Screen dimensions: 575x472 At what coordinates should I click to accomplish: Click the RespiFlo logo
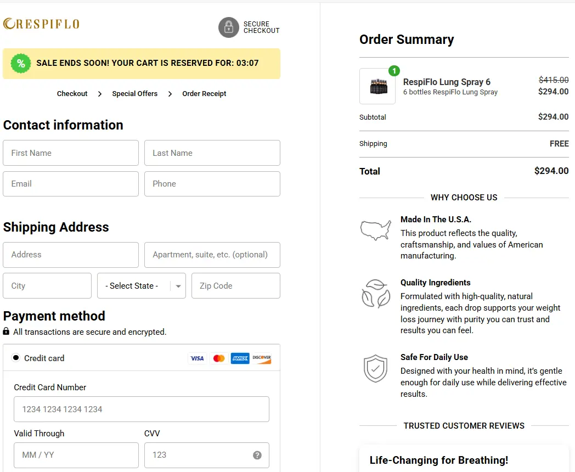pyautogui.click(x=41, y=24)
